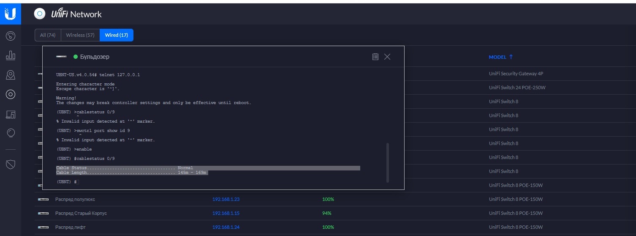Switch to the All (74) tab
This screenshot has height=236, width=636.
coord(48,35)
